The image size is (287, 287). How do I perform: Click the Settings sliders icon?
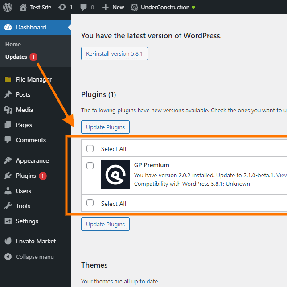[8, 221]
